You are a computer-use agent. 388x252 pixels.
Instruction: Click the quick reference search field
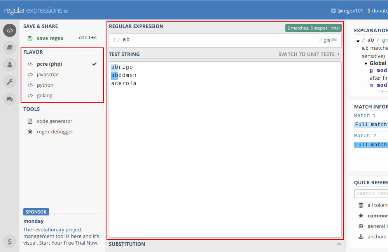(371, 194)
